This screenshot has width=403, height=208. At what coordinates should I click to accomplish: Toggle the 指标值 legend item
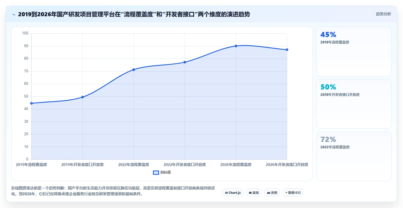pos(162,172)
